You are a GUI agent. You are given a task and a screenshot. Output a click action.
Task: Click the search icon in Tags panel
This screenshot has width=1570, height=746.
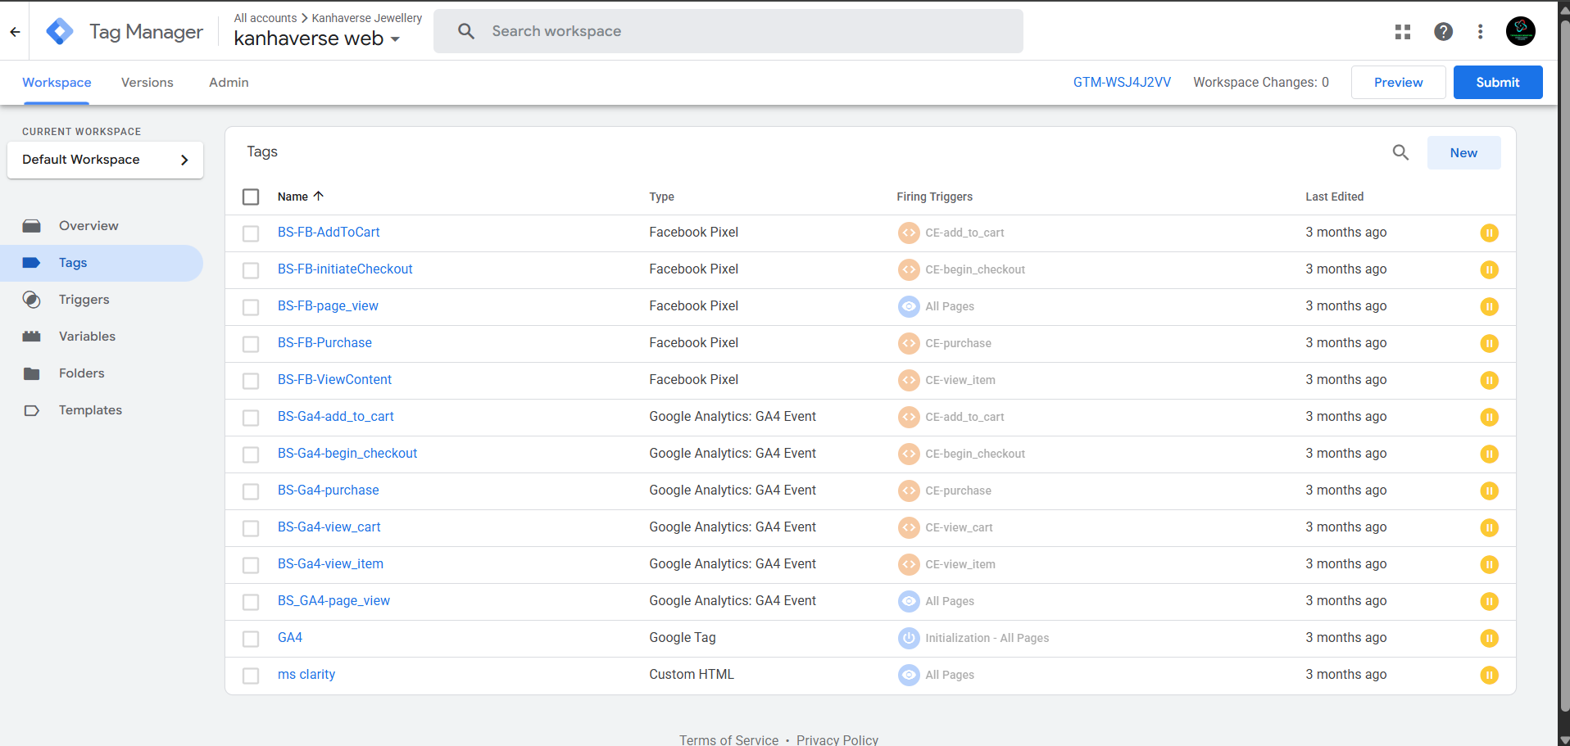(1400, 152)
